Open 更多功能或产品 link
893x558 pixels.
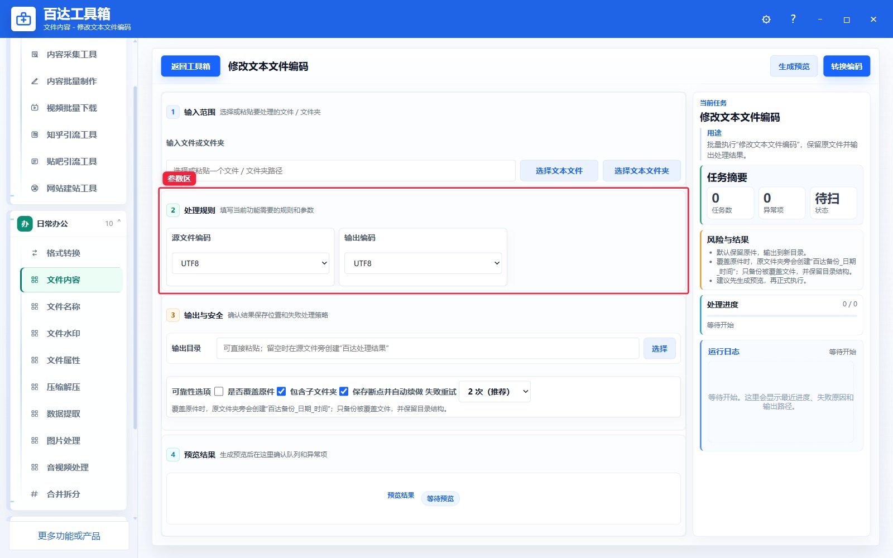coord(69,536)
